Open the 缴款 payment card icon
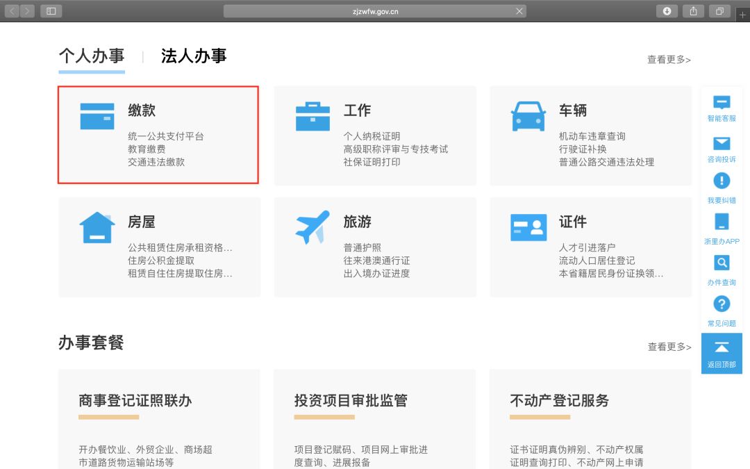The height and width of the screenshot is (469, 750). click(97, 115)
